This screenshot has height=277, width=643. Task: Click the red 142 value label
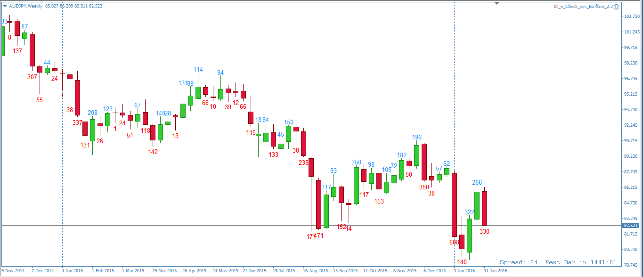point(153,152)
